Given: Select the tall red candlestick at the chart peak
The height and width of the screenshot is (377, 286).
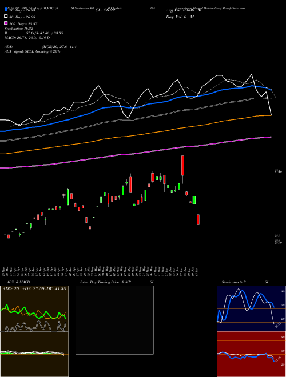Looking at the screenshot, I should (x=182, y=166).
